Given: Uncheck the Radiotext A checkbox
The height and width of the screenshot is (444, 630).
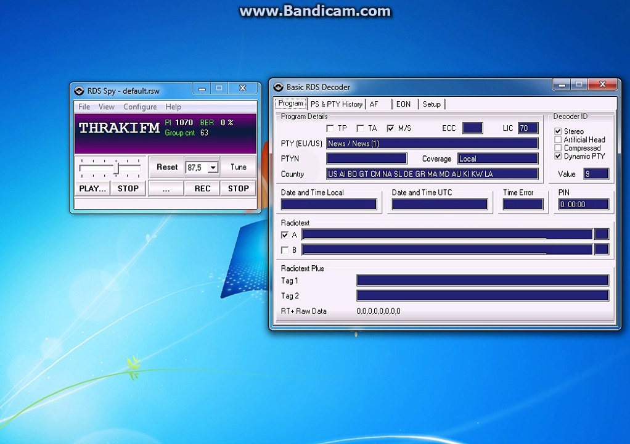Looking at the screenshot, I should click(x=285, y=235).
